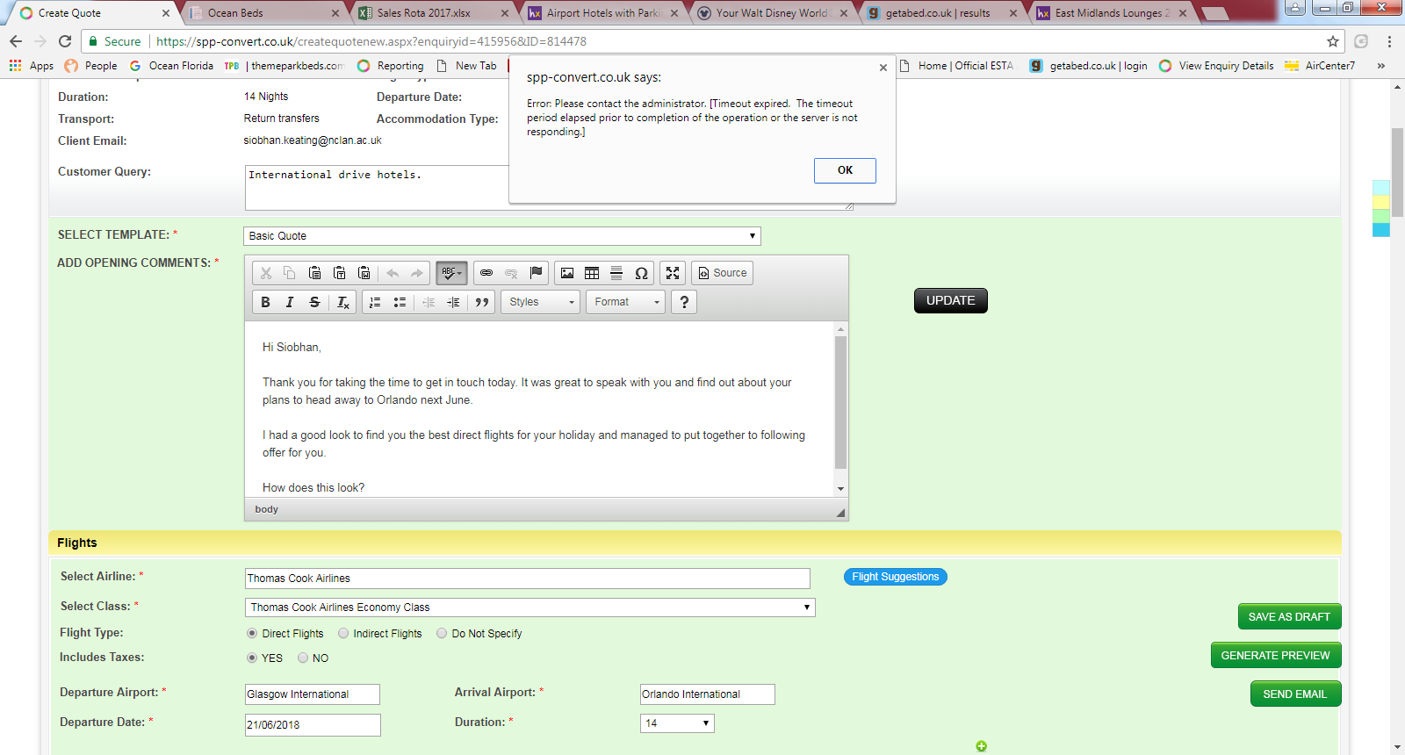Screen dimensions: 1405x755
Task: Click the Departure Date field in Flights
Action: [x=313, y=725]
